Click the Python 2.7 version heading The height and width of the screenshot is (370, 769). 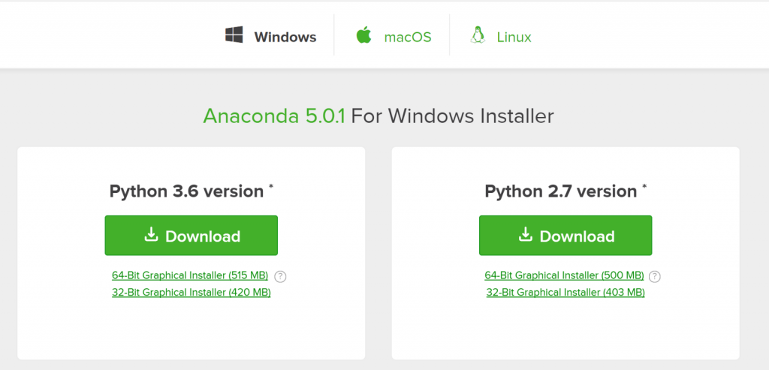coord(561,191)
